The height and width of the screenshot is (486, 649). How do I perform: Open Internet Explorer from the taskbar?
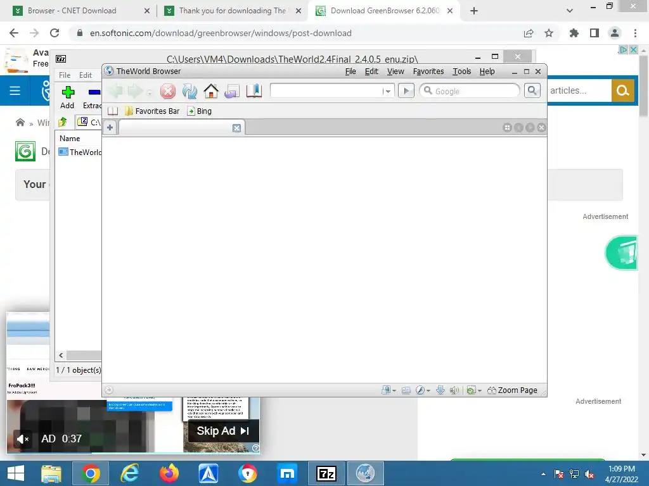[129, 473]
